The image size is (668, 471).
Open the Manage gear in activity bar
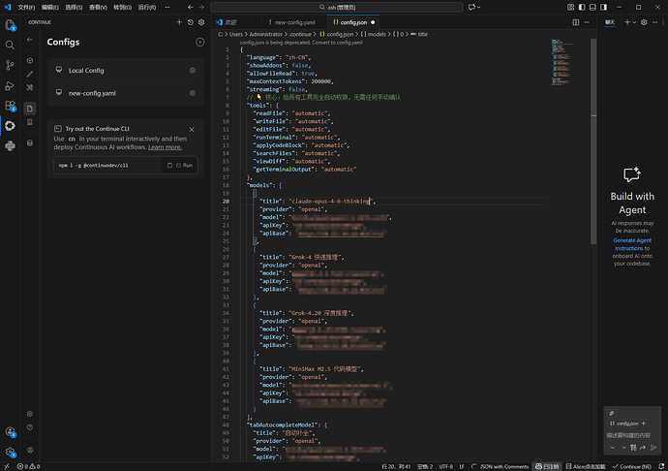[10, 452]
